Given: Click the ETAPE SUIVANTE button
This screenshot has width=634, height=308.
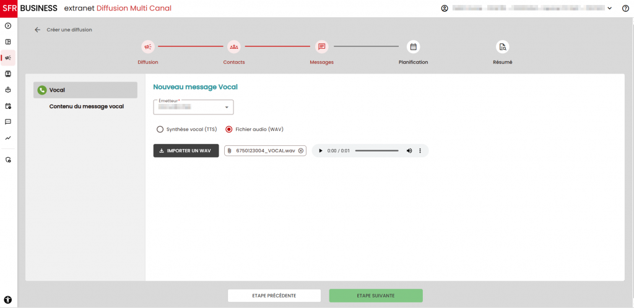Looking at the screenshot, I should pyautogui.click(x=375, y=296).
